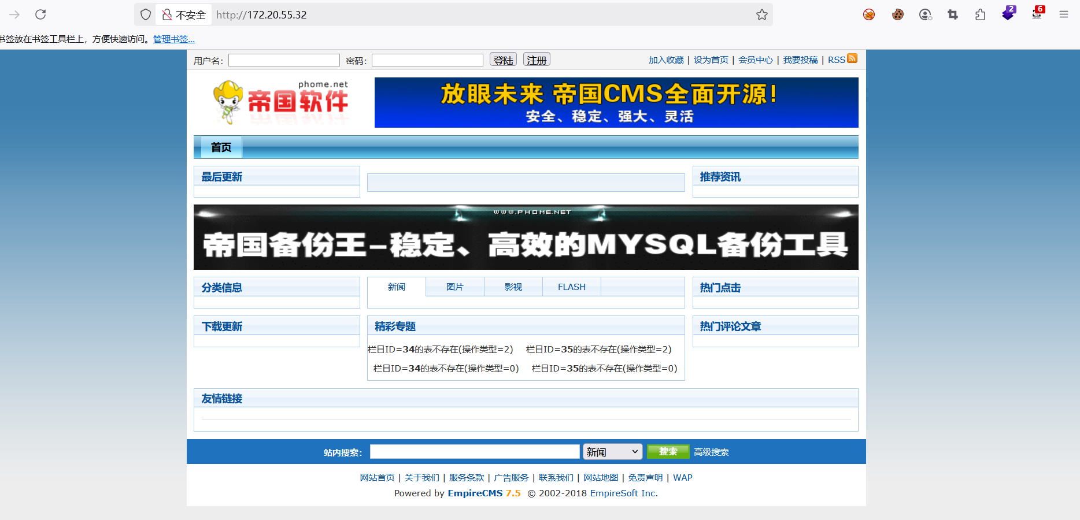1080x520 pixels.
Task: Click the 最后更新 section heading
Action: pos(222,177)
